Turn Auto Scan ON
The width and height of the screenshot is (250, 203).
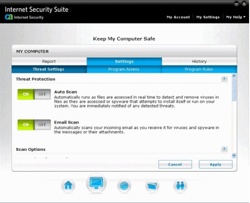coord(25,95)
